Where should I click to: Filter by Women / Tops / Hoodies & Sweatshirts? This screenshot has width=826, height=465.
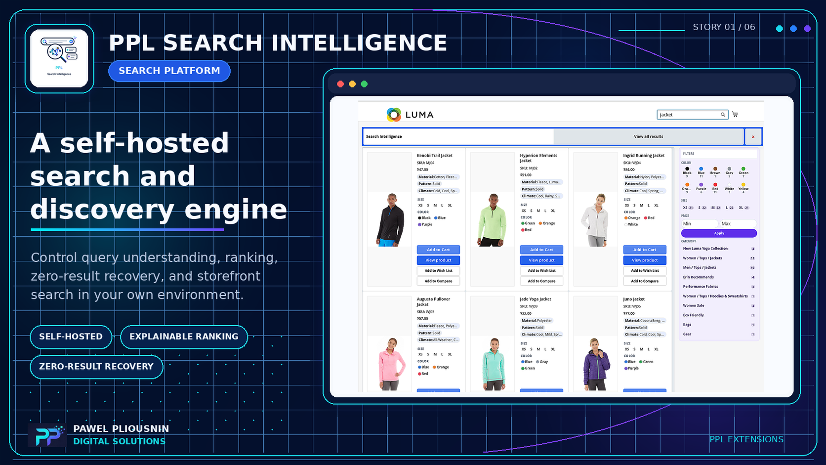point(719,296)
